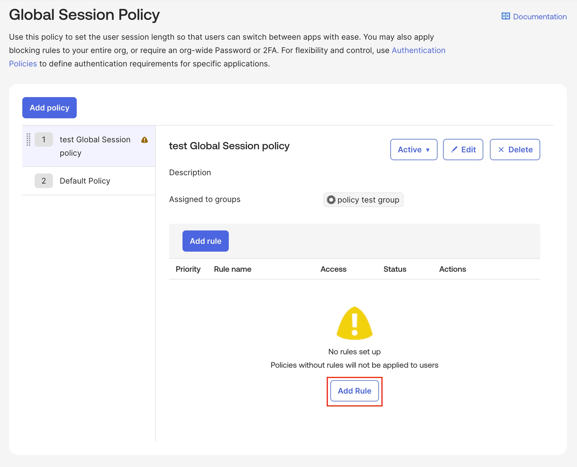This screenshot has width=577, height=467.
Task: Click the X icon in Delete button
Action: point(501,150)
